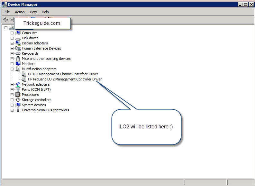Viewport: 255px width, 186px height.
Task: Click the Storage controllers icon
Action: click(18, 100)
